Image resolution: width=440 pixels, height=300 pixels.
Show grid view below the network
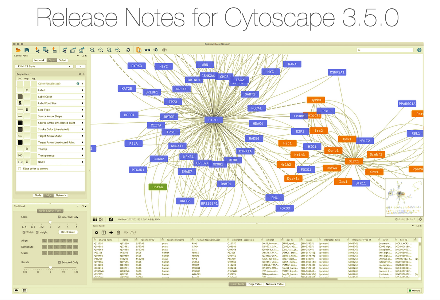click(x=95, y=220)
